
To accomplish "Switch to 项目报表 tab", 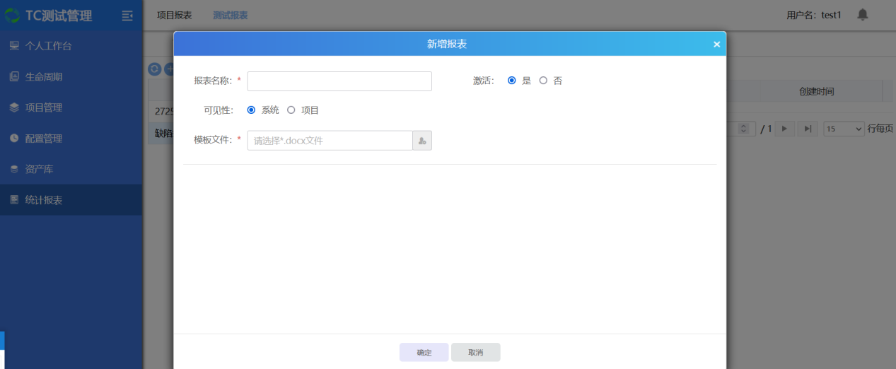I will 174,15.
